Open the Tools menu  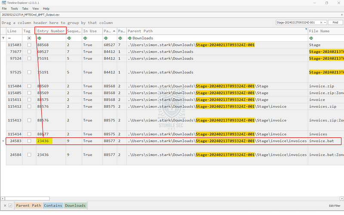point(14,9)
